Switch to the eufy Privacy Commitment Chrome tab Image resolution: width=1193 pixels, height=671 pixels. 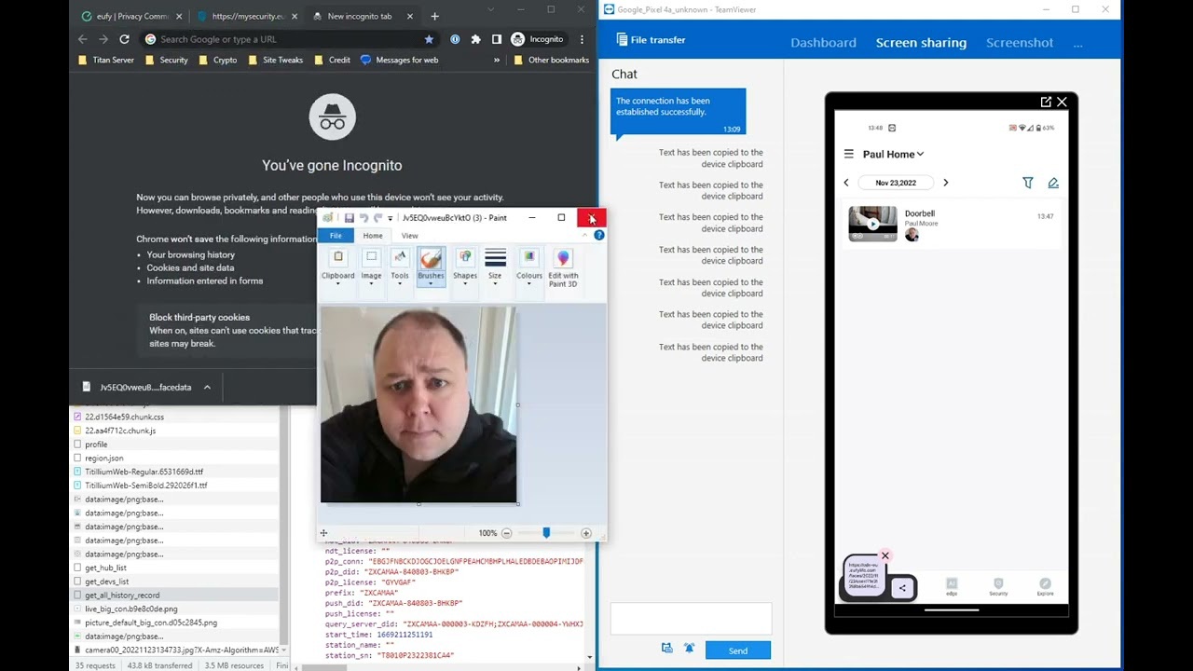[x=131, y=16]
